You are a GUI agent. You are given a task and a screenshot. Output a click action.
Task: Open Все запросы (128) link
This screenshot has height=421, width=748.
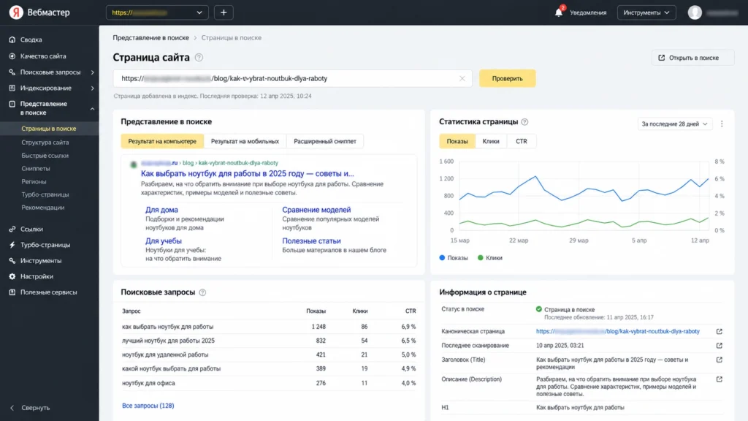tap(148, 406)
